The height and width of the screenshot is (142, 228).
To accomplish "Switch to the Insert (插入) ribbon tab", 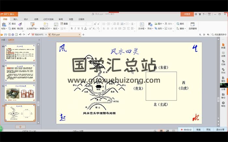I will tap(15, 19).
